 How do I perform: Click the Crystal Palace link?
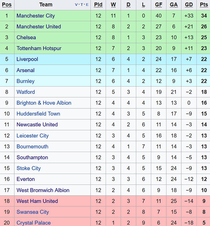coord(34,223)
